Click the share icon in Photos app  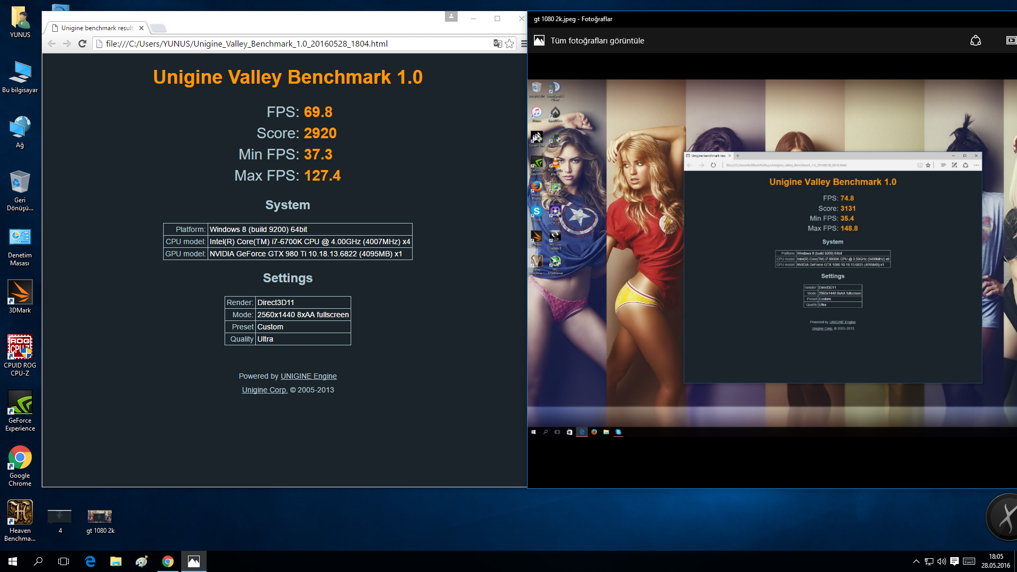[976, 41]
